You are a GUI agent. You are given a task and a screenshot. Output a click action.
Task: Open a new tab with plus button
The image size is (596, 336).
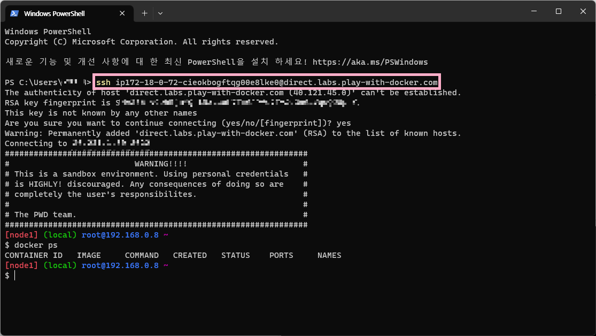point(144,13)
